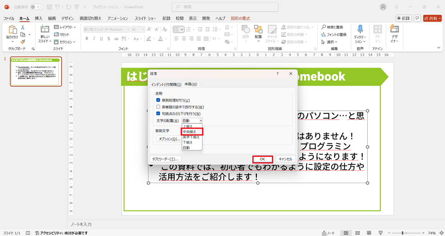This screenshot has width=445, height=236.
Task: Click fit slide to window icon
Action: pos(441,233)
